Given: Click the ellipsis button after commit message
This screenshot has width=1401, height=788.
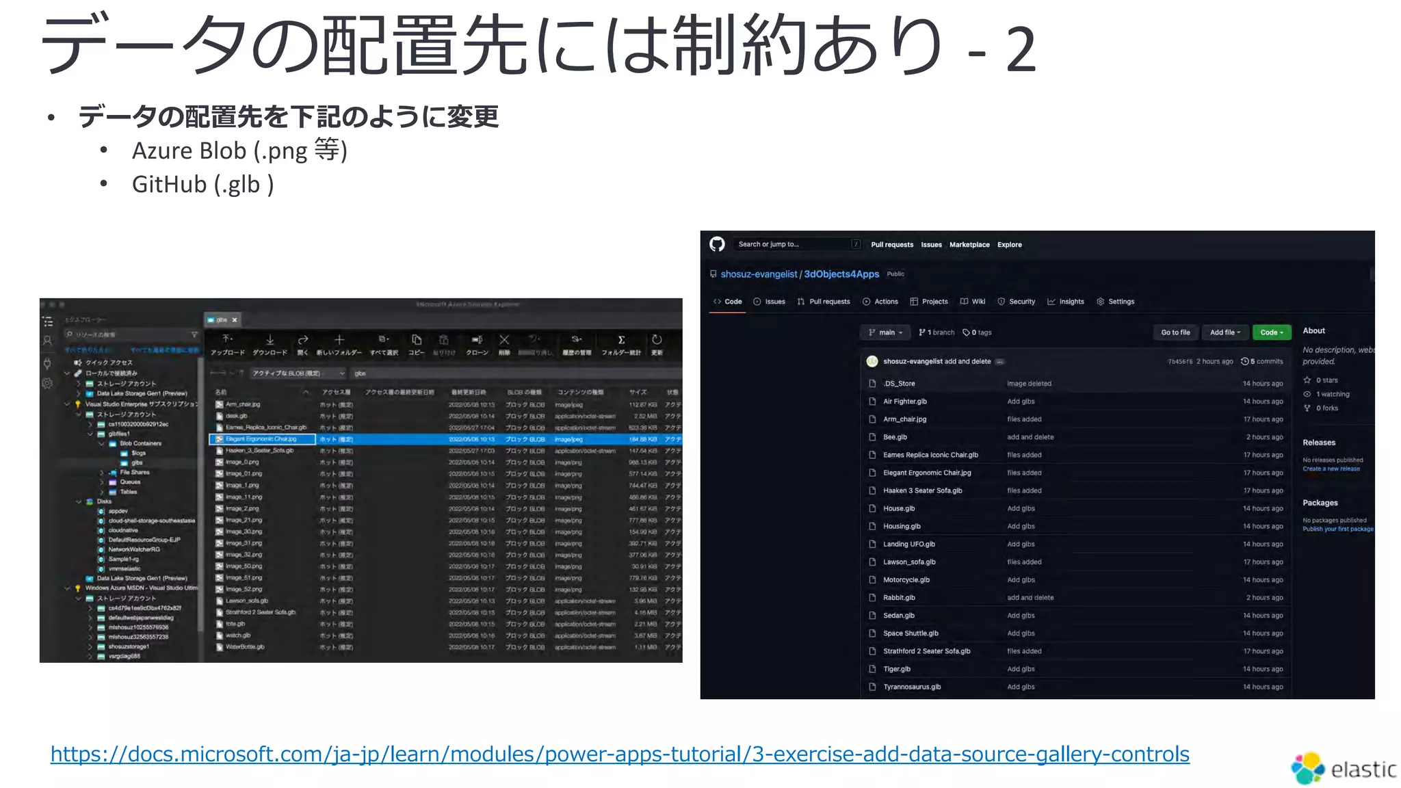Looking at the screenshot, I should click(1000, 361).
